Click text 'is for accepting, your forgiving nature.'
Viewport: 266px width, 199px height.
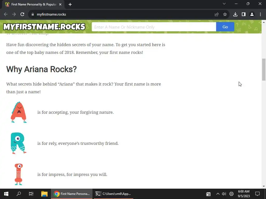point(76,112)
